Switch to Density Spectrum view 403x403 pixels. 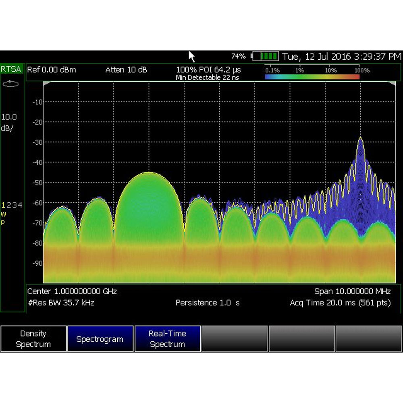coord(33,339)
